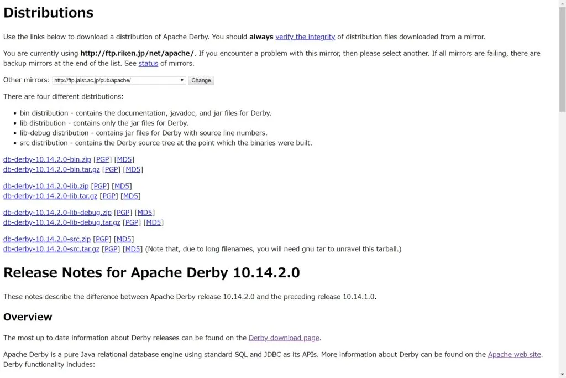Viewport: 566px width, 378px height.
Task: Download db-derby-10.14.2.0-src.zip
Action: pyautogui.click(x=47, y=239)
